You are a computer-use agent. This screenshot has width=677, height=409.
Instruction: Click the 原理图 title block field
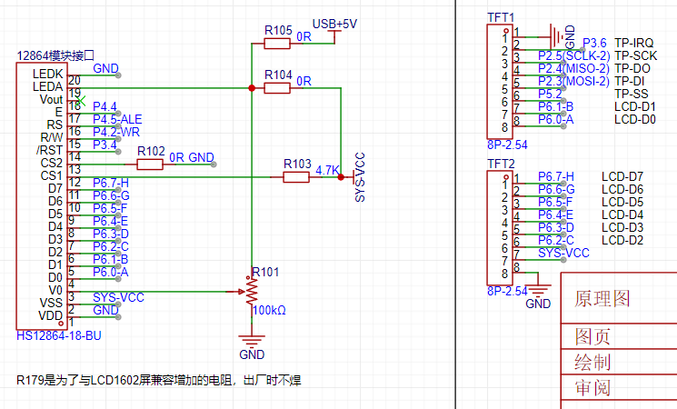(602, 298)
